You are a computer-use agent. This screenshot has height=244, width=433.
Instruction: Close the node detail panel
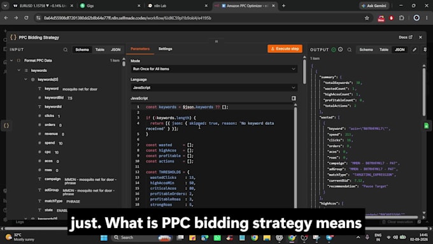420,37
